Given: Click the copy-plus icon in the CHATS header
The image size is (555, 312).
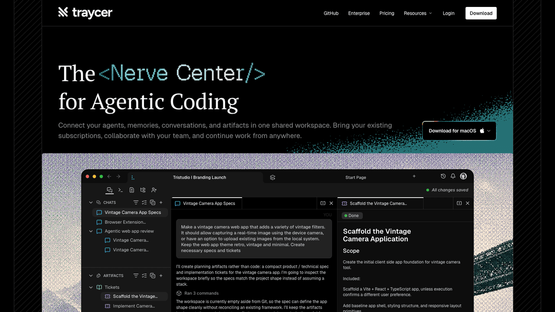Looking at the screenshot, I should [x=153, y=202].
